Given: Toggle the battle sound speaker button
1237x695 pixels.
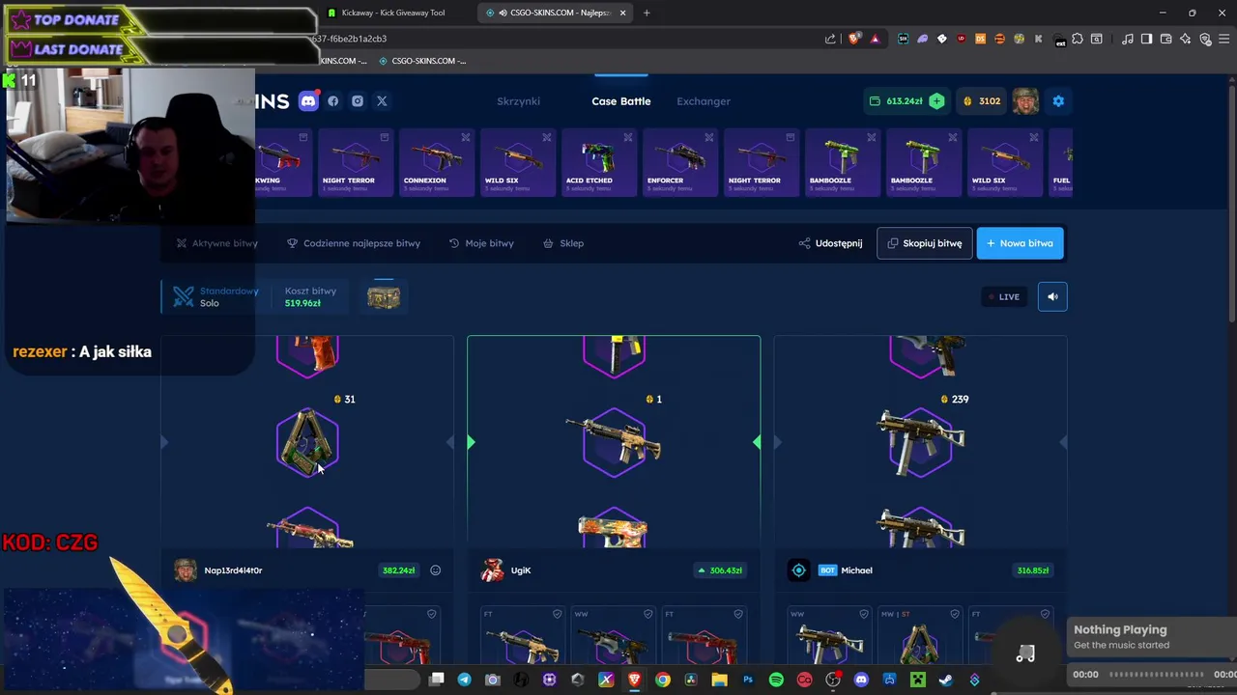Looking at the screenshot, I should [1052, 296].
